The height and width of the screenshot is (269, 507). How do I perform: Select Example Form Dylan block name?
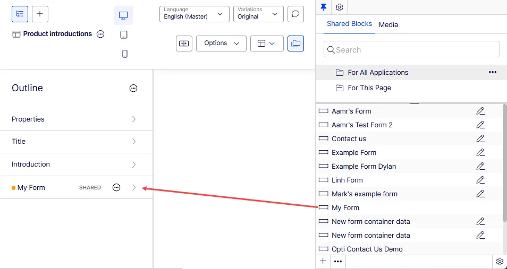[x=364, y=166]
